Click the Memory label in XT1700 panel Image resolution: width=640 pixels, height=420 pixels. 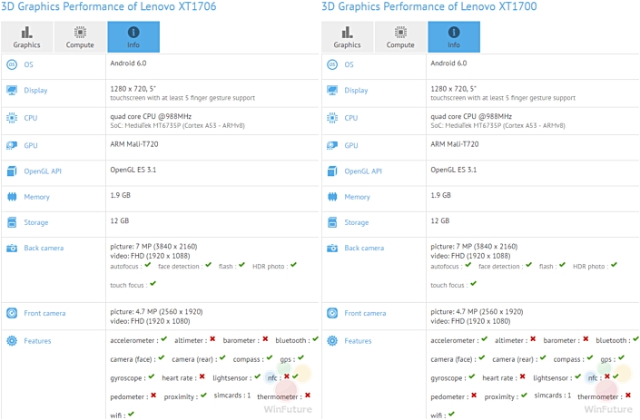click(x=357, y=197)
